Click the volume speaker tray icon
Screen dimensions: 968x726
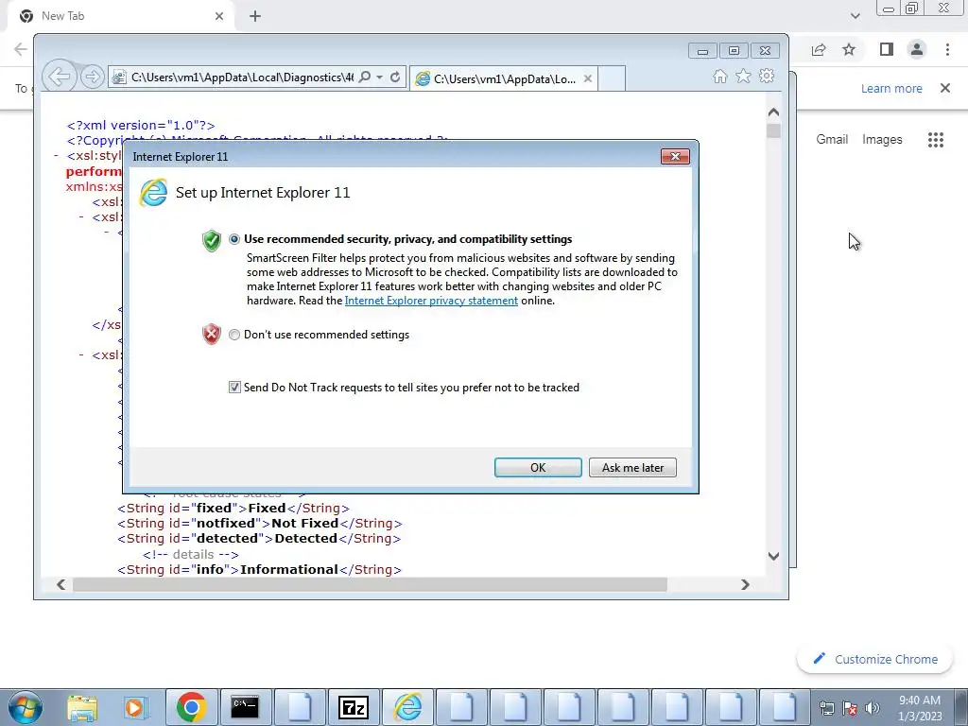[x=873, y=708]
